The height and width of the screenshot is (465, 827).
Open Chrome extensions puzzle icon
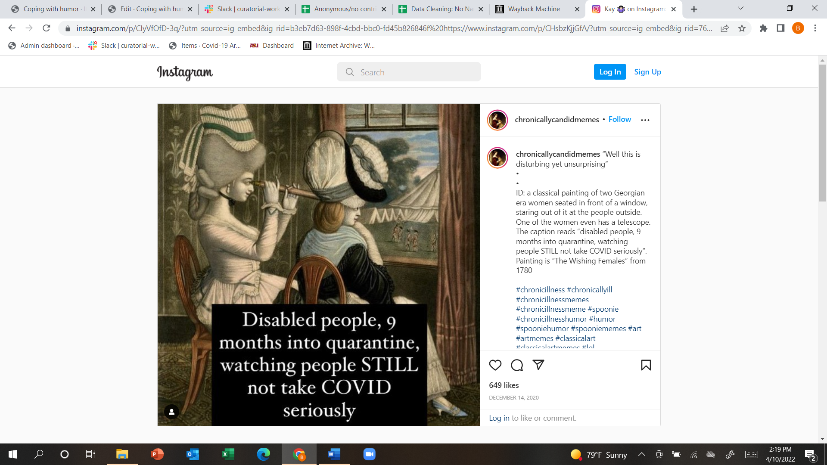(763, 28)
